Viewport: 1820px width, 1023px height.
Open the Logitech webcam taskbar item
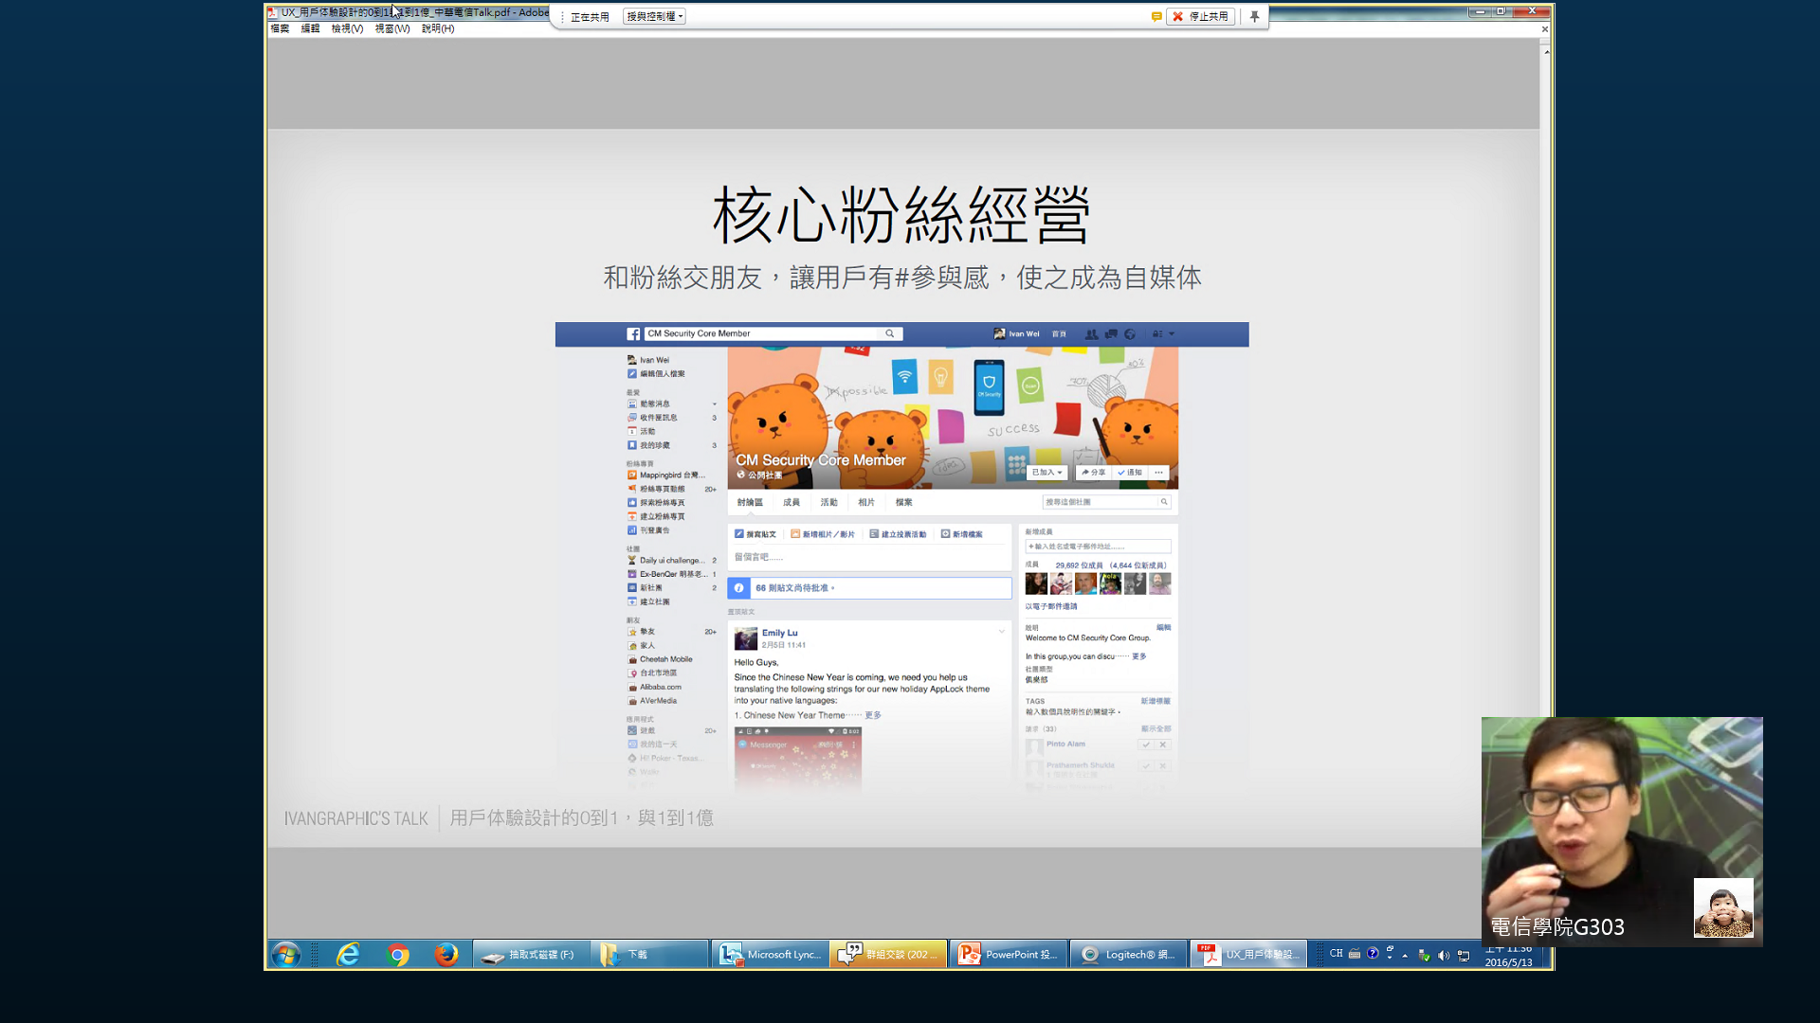(1128, 954)
